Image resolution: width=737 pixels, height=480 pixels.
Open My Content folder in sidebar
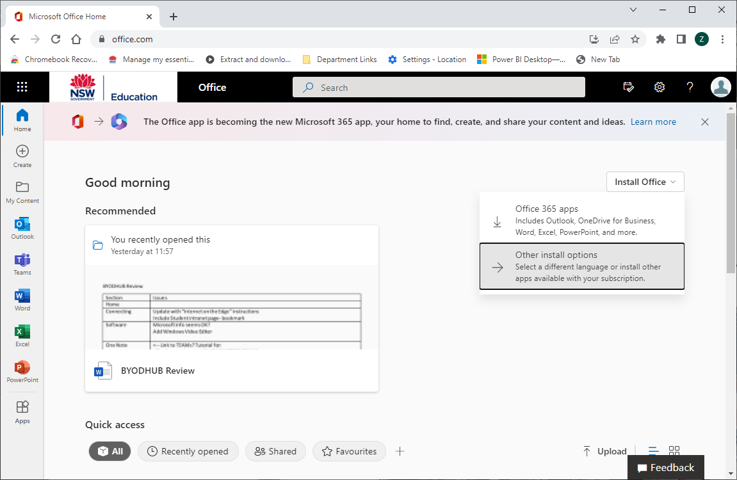pos(22,192)
